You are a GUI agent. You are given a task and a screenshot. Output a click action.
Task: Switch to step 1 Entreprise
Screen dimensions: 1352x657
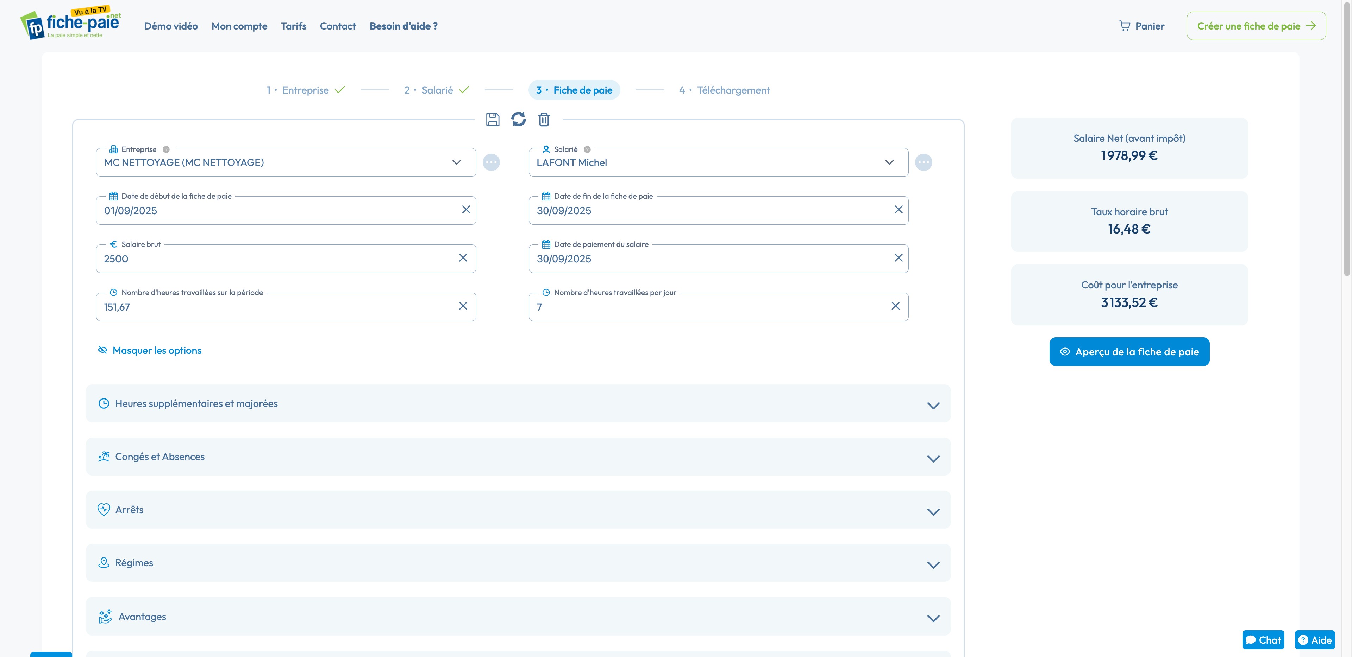point(305,90)
